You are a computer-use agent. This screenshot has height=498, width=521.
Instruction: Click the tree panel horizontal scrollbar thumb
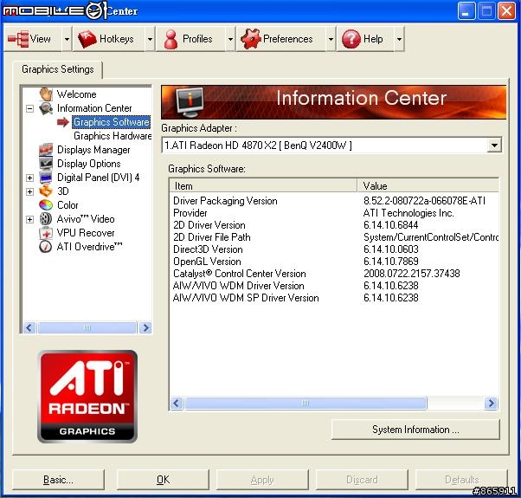coord(87,327)
